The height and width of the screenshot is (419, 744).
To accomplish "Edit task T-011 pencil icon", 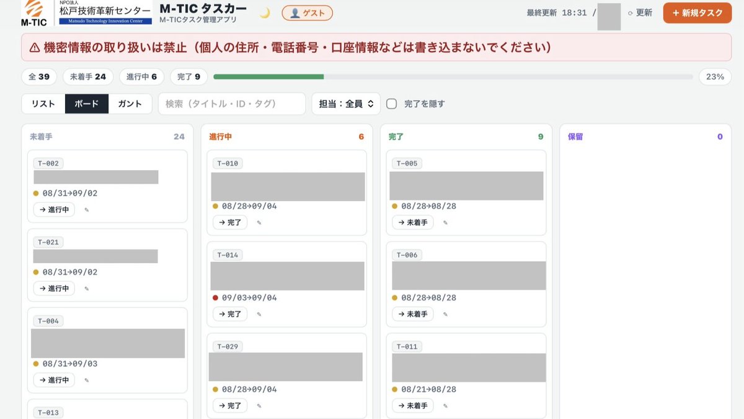I will tap(445, 406).
